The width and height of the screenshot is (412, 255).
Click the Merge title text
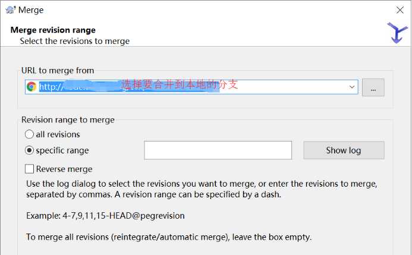[x=31, y=10]
